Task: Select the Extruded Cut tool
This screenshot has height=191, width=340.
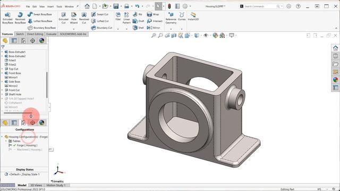Action: pyautogui.click(x=64, y=18)
